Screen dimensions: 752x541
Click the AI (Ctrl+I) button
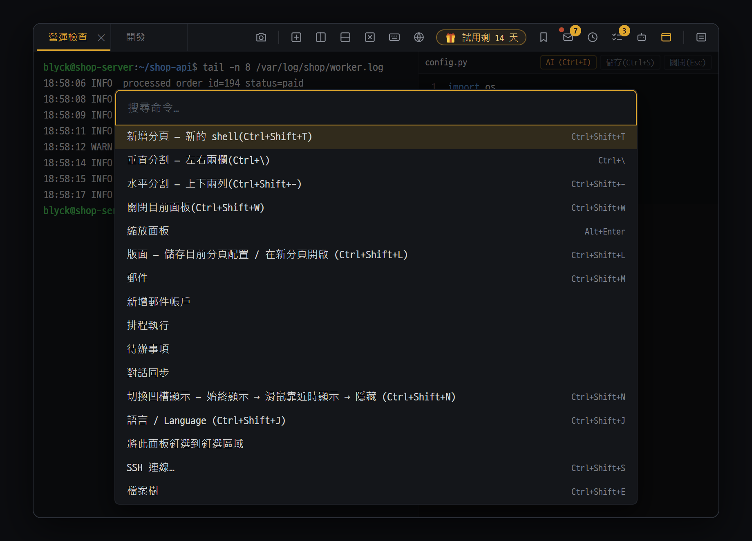(568, 63)
